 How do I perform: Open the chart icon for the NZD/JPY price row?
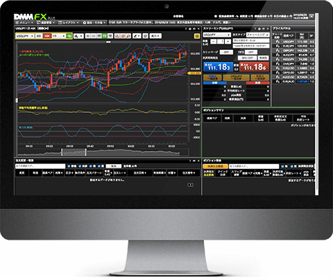click(x=277, y=60)
